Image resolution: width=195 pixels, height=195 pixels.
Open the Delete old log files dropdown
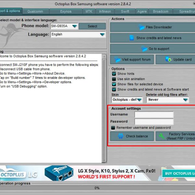[x=185, y=100]
